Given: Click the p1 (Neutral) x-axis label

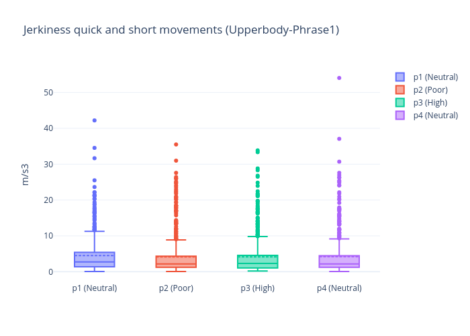Looking at the screenshot, I should pos(95,288).
